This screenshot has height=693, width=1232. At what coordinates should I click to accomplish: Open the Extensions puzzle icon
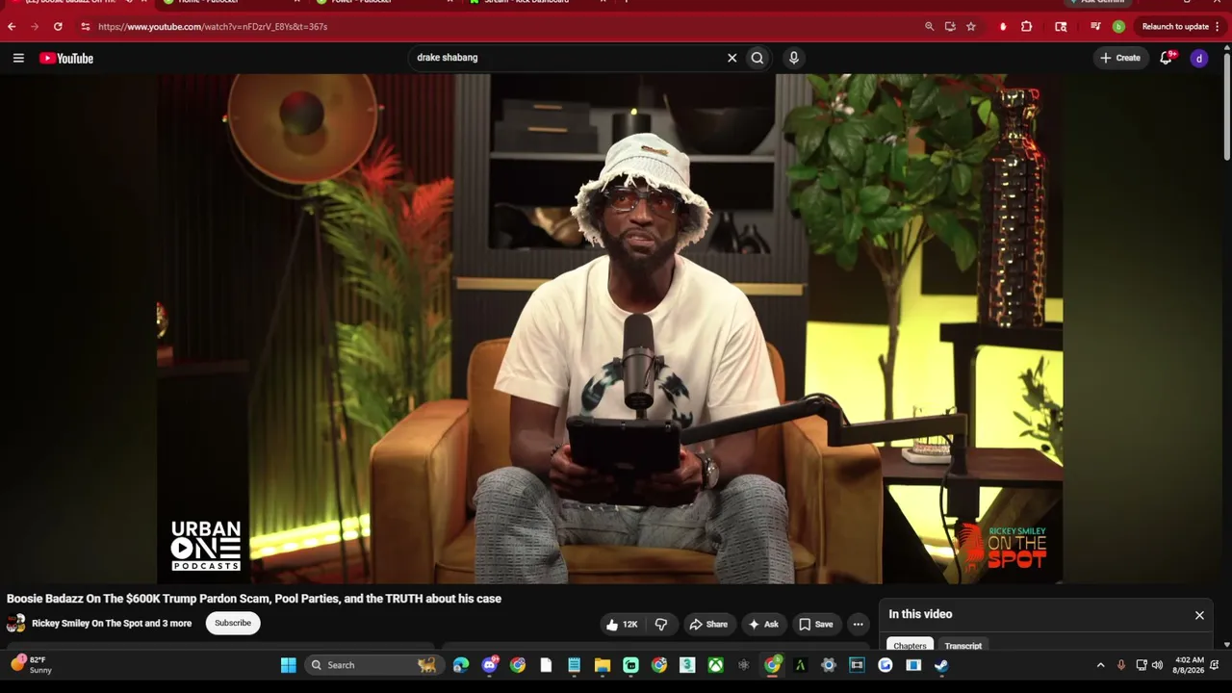point(1026,27)
